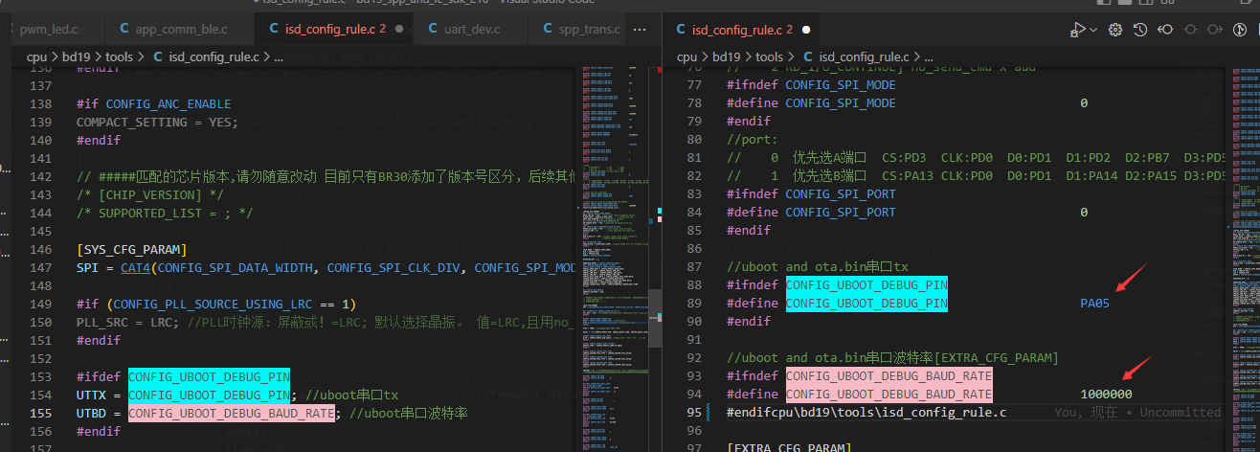Click line number 95 in right gutter
Viewport: 1260px width, 452px height.
click(x=693, y=412)
